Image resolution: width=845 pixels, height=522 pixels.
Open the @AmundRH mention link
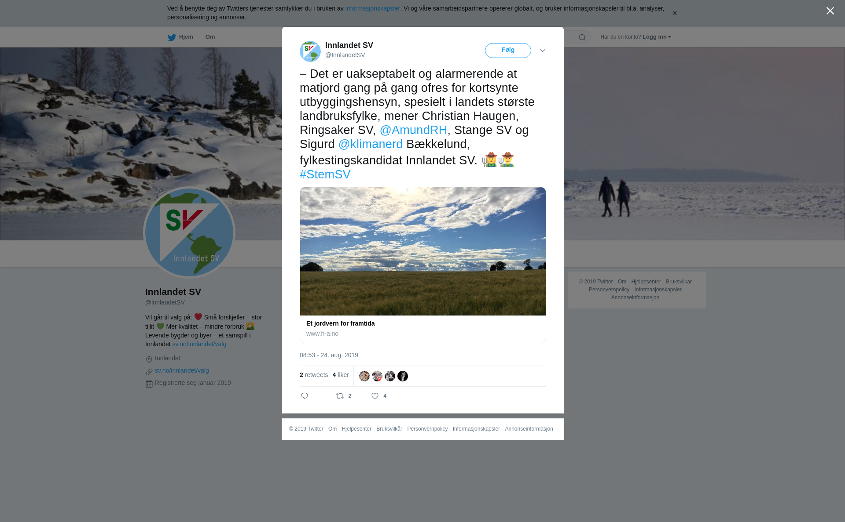[413, 130]
